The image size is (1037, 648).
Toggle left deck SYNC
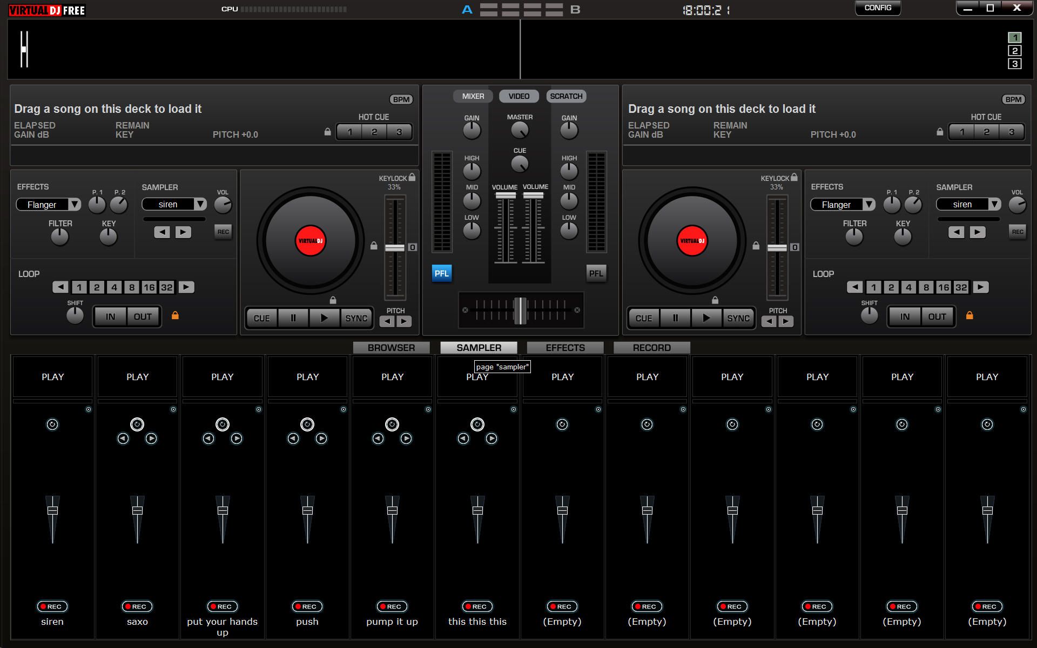coord(356,318)
